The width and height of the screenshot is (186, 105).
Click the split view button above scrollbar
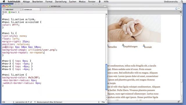tap(106, 14)
